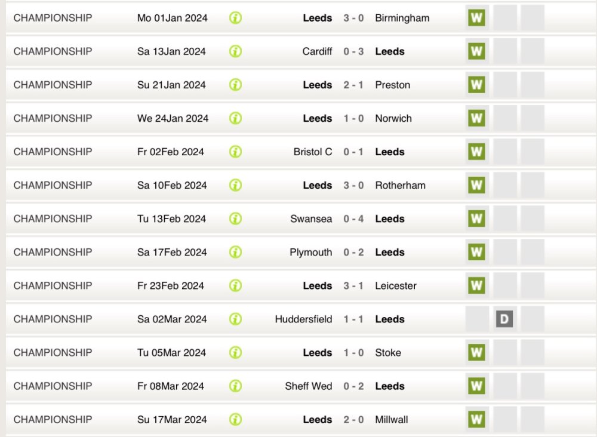Click Rotherham team name
This screenshot has height=437, width=597.
click(400, 185)
